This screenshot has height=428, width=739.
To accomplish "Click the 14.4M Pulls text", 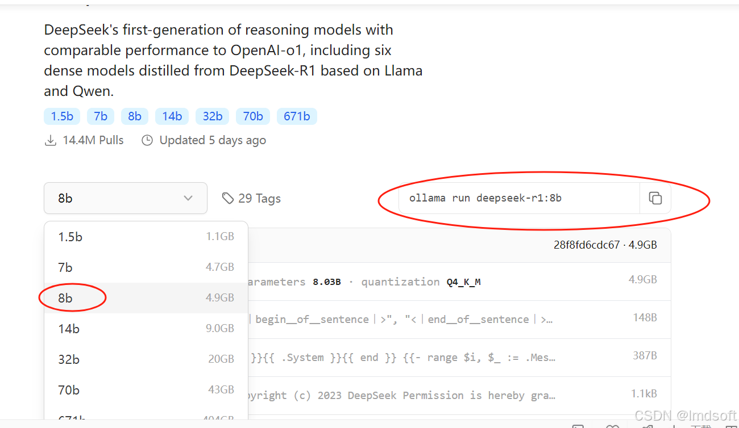I will point(93,140).
